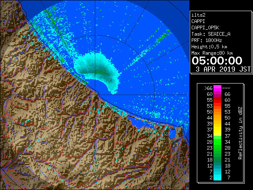Viewport: 253px width, 190px height.
Task: Click the bright green 28-34 dBZ swatch
Action: (x=217, y=142)
